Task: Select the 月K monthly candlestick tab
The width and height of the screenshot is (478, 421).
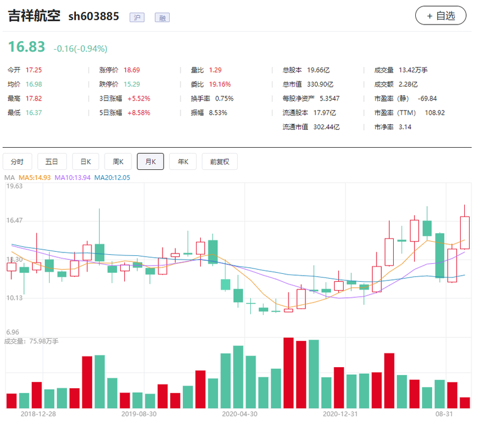Action: (x=151, y=161)
